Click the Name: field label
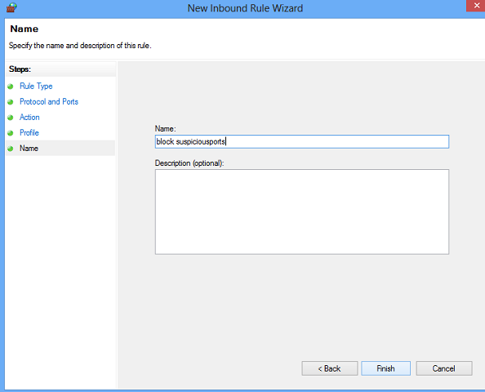This screenshot has width=485, height=392. click(x=166, y=129)
